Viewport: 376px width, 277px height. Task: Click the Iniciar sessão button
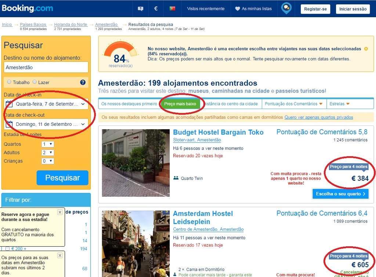(x=353, y=9)
